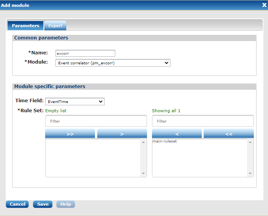Move selected rule set right with > button
The image size is (268, 216).
click(122, 134)
